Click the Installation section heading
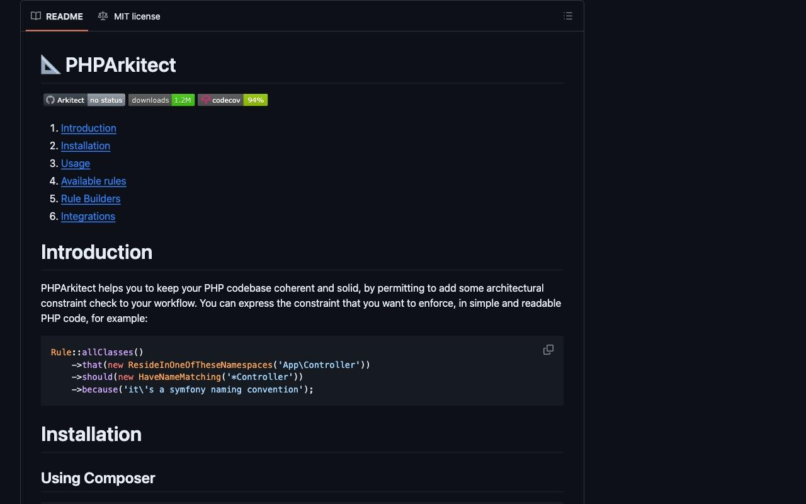Image resolution: width=806 pixels, height=504 pixels. point(91,434)
